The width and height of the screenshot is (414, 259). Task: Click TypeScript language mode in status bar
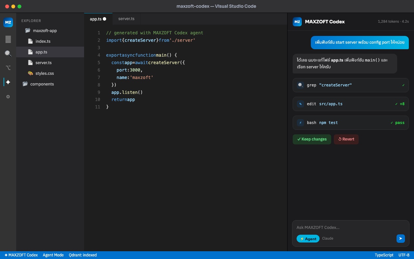pyautogui.click(x=384, y=255)
